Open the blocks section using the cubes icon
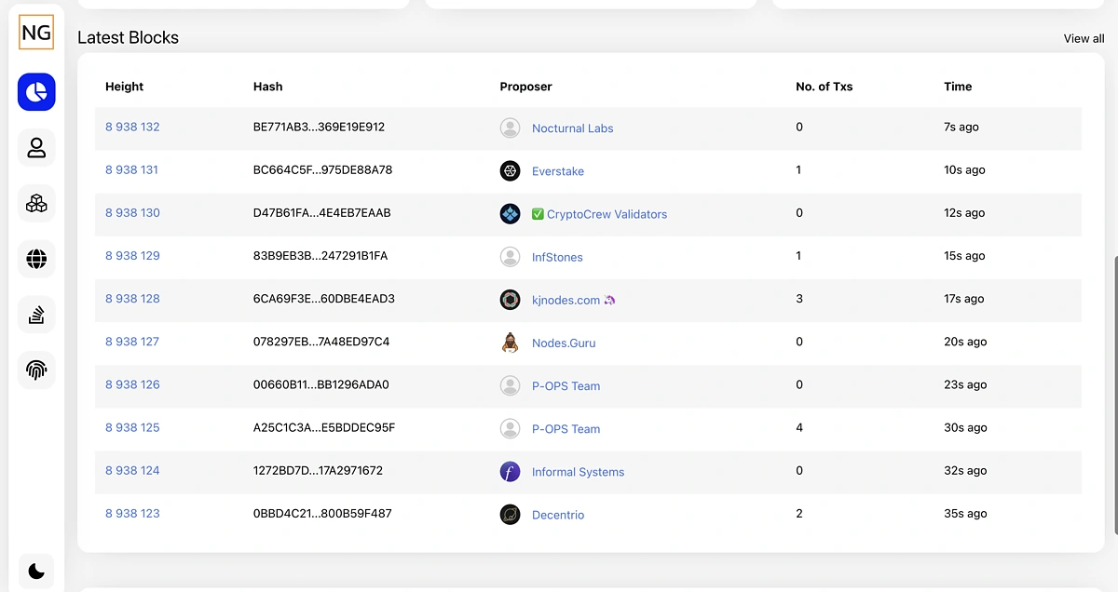Viewport: 1118px width, 592px height. [35, 203]
